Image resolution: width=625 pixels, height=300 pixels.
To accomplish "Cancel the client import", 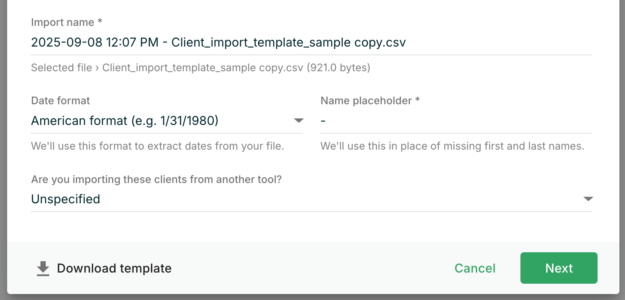I will (475, 268).
